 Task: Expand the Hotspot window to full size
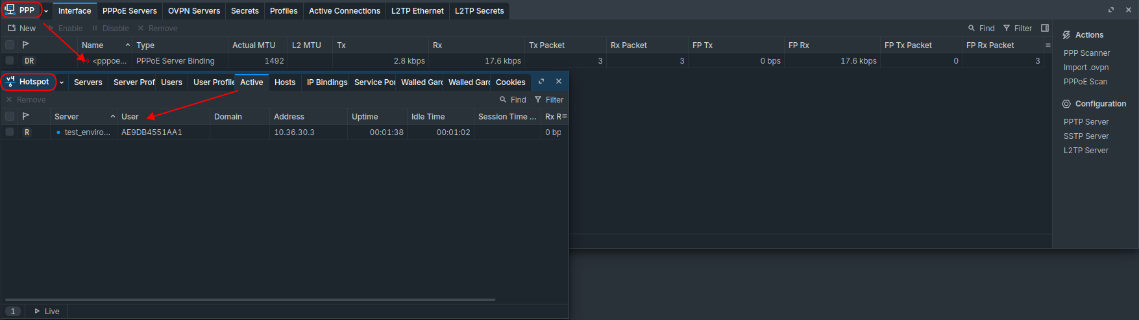(x=541, y=82)
